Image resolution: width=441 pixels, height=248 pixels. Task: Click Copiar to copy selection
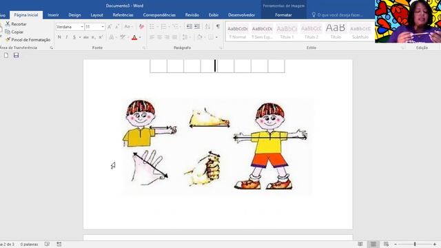pyautogui.click(x=14, y=32)
